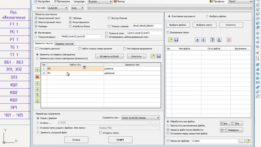The width and height of the screenshot is (261, 147).
Task: Add a new row with the green plus icon
Action: 37,70
